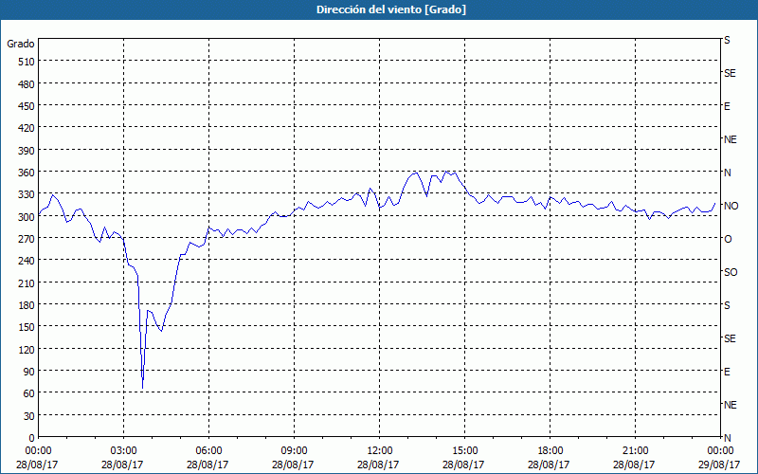
Task: Select the N compass label level with 360
Action: 727,173
